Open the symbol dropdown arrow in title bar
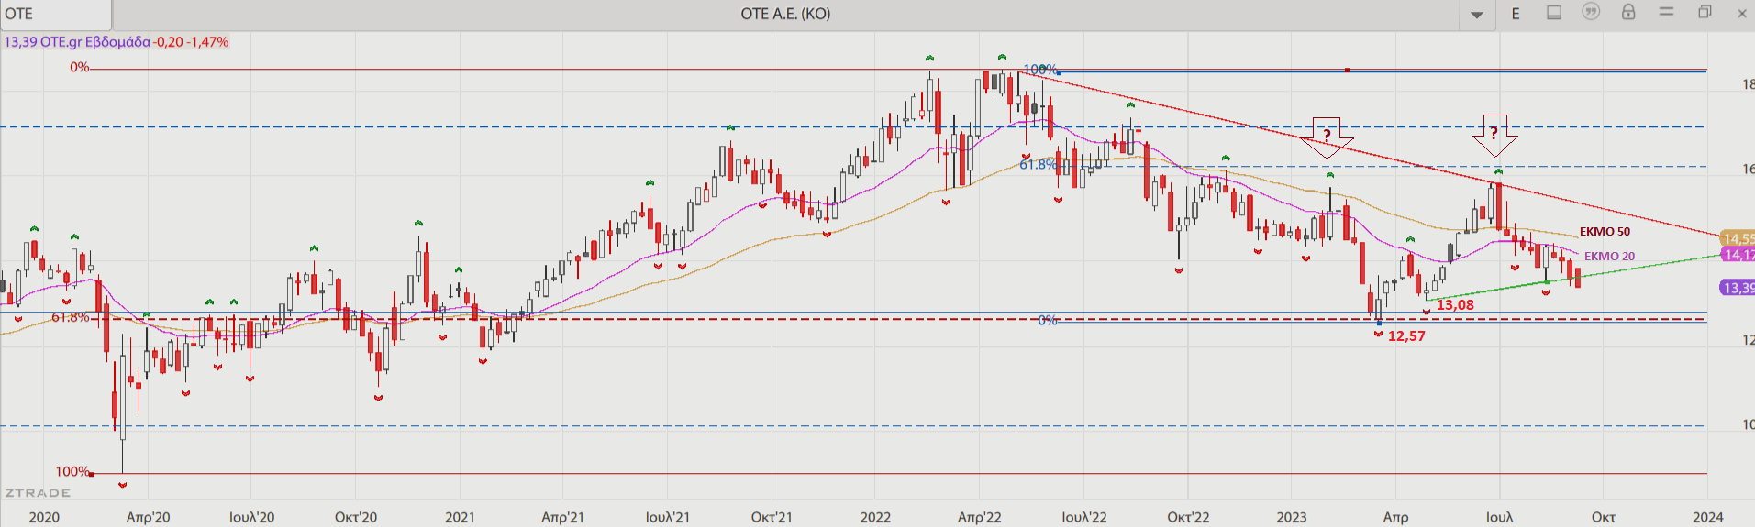Viewport: 1755px width, 527px height. 1477,15
